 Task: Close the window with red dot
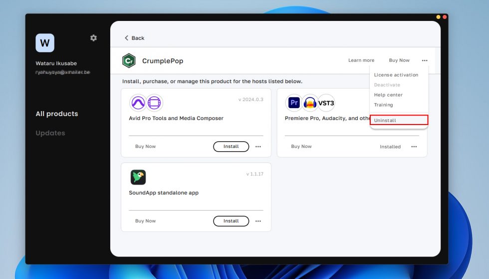[x=445, y=17]
